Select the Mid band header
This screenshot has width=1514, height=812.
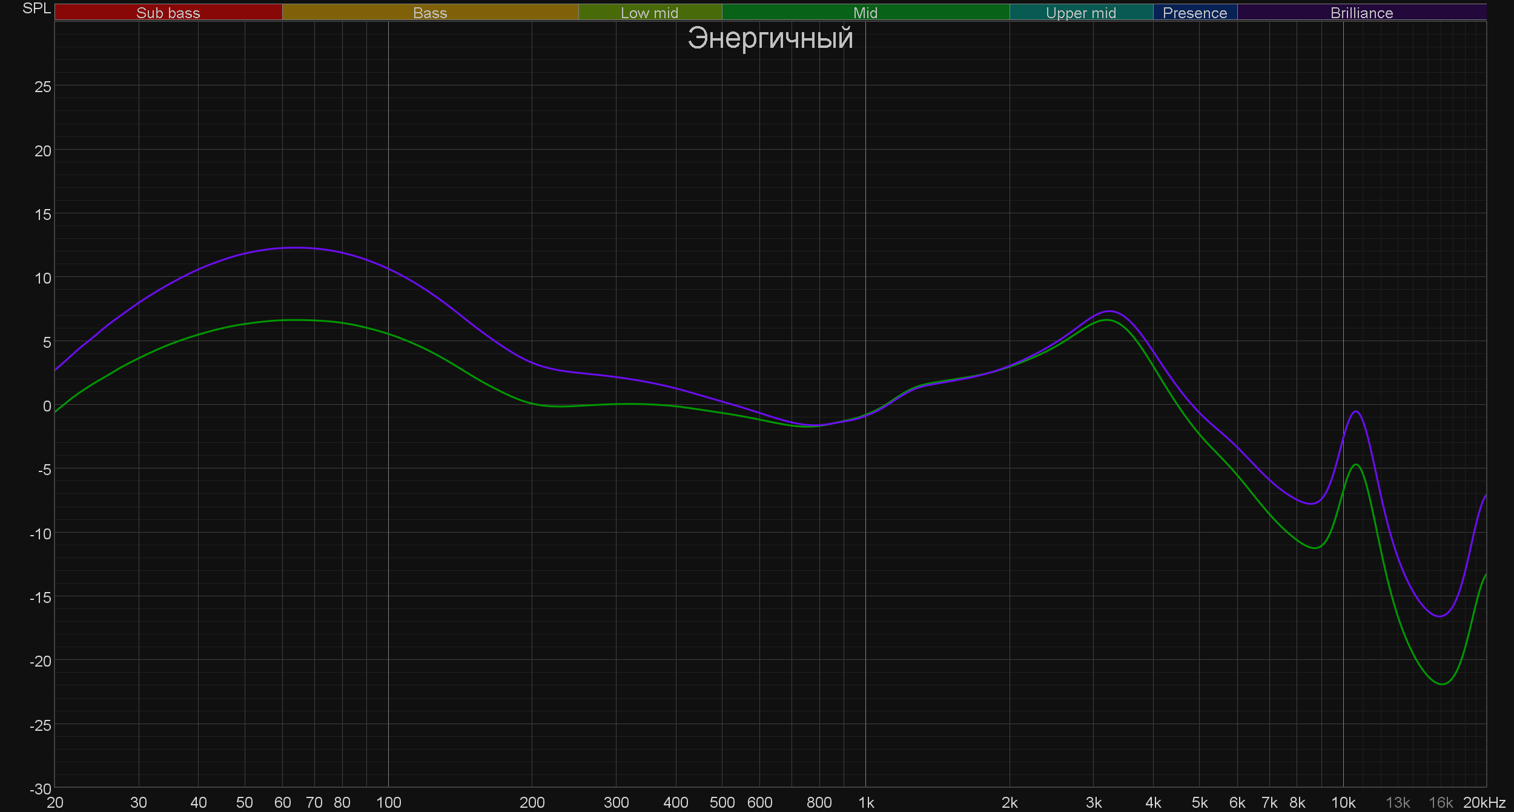865,13
